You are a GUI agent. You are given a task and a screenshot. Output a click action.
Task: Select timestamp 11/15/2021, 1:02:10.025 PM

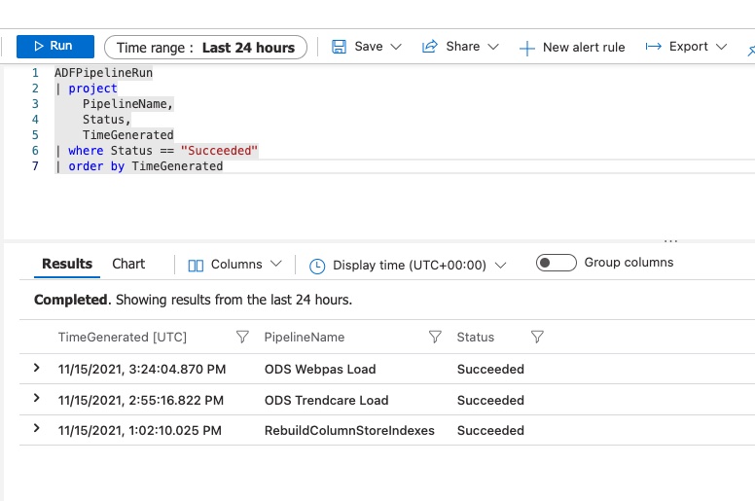pyautogui.click(x=140, y=430)
